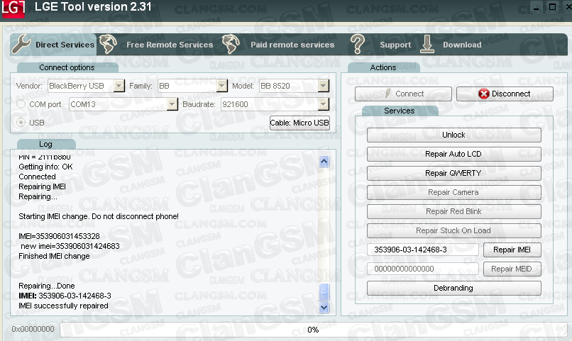Click log line "Starting IMEI change. Do not disconnect phone!"
Image resolution: width=572 pixels, height=341 pixels.
tap(99, 216)
